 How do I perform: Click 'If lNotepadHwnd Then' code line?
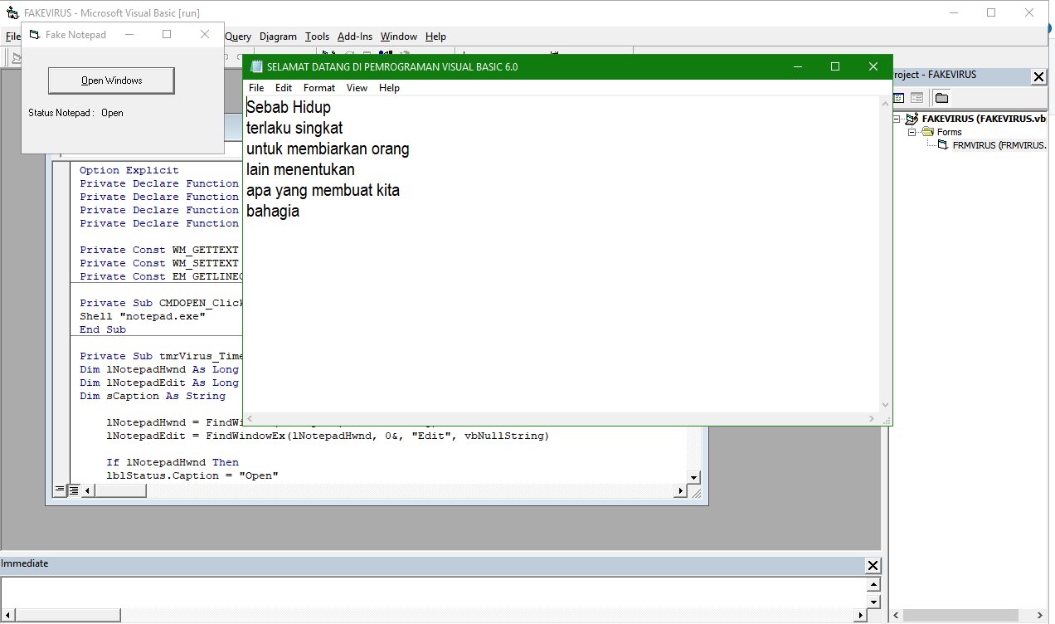click(x=173, y=462)
